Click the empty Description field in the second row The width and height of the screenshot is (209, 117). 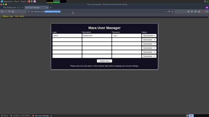(x=97, y=40)
